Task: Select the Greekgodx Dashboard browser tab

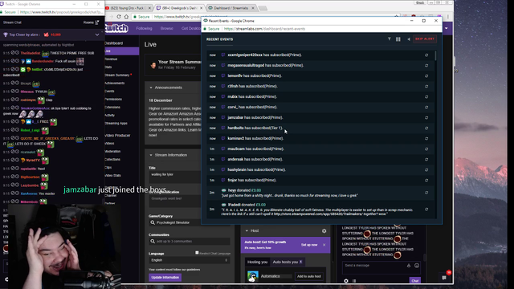Action: (x=179, y=8)
